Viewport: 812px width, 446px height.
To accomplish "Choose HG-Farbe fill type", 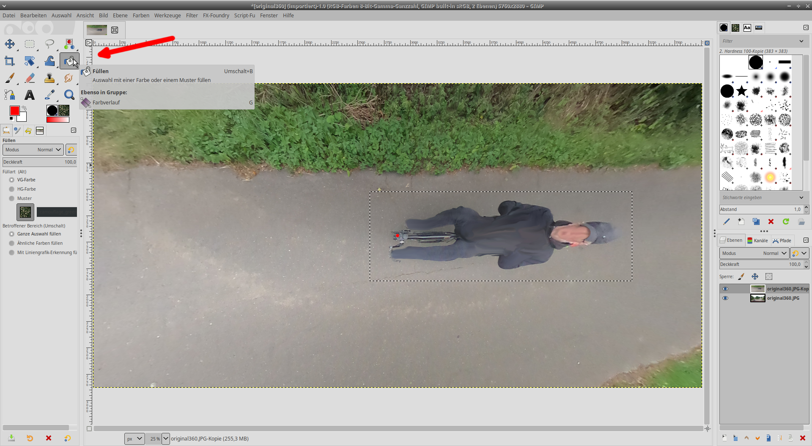I will point(12,189).
